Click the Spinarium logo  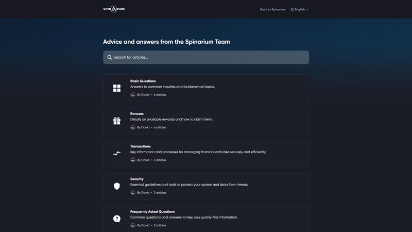click(114, 9)
